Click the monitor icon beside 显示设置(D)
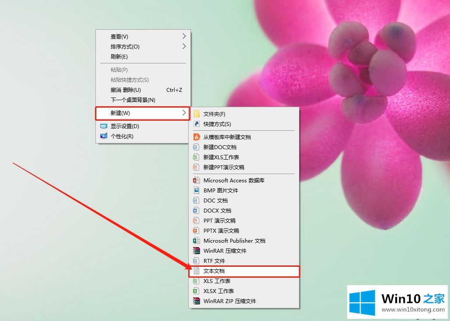The image size is (450, 321). pos(104,126)
